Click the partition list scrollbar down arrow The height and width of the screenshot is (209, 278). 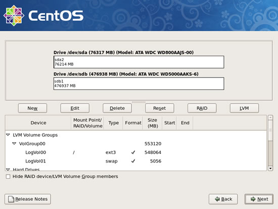270,168
